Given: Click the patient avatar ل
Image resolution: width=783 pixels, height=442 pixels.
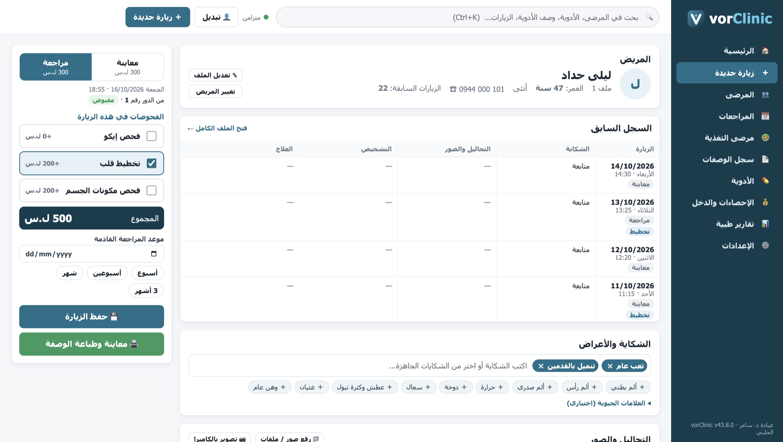Looking at the screenshot, I should (x=635, y=84).
